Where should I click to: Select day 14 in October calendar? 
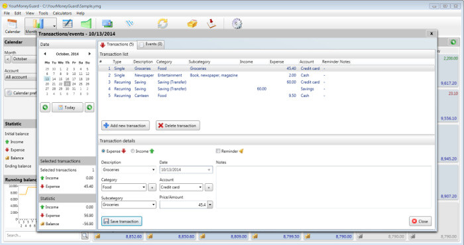pyautogui.click(x=54, y=79)
